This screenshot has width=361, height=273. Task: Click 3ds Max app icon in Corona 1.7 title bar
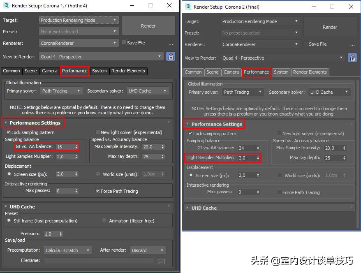tap(6, 5)
